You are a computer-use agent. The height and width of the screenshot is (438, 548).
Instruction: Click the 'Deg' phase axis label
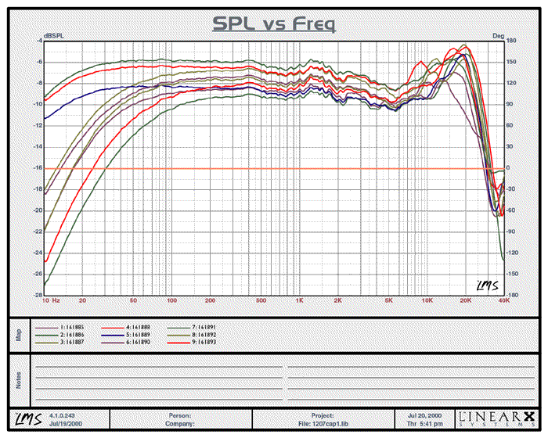498,36
